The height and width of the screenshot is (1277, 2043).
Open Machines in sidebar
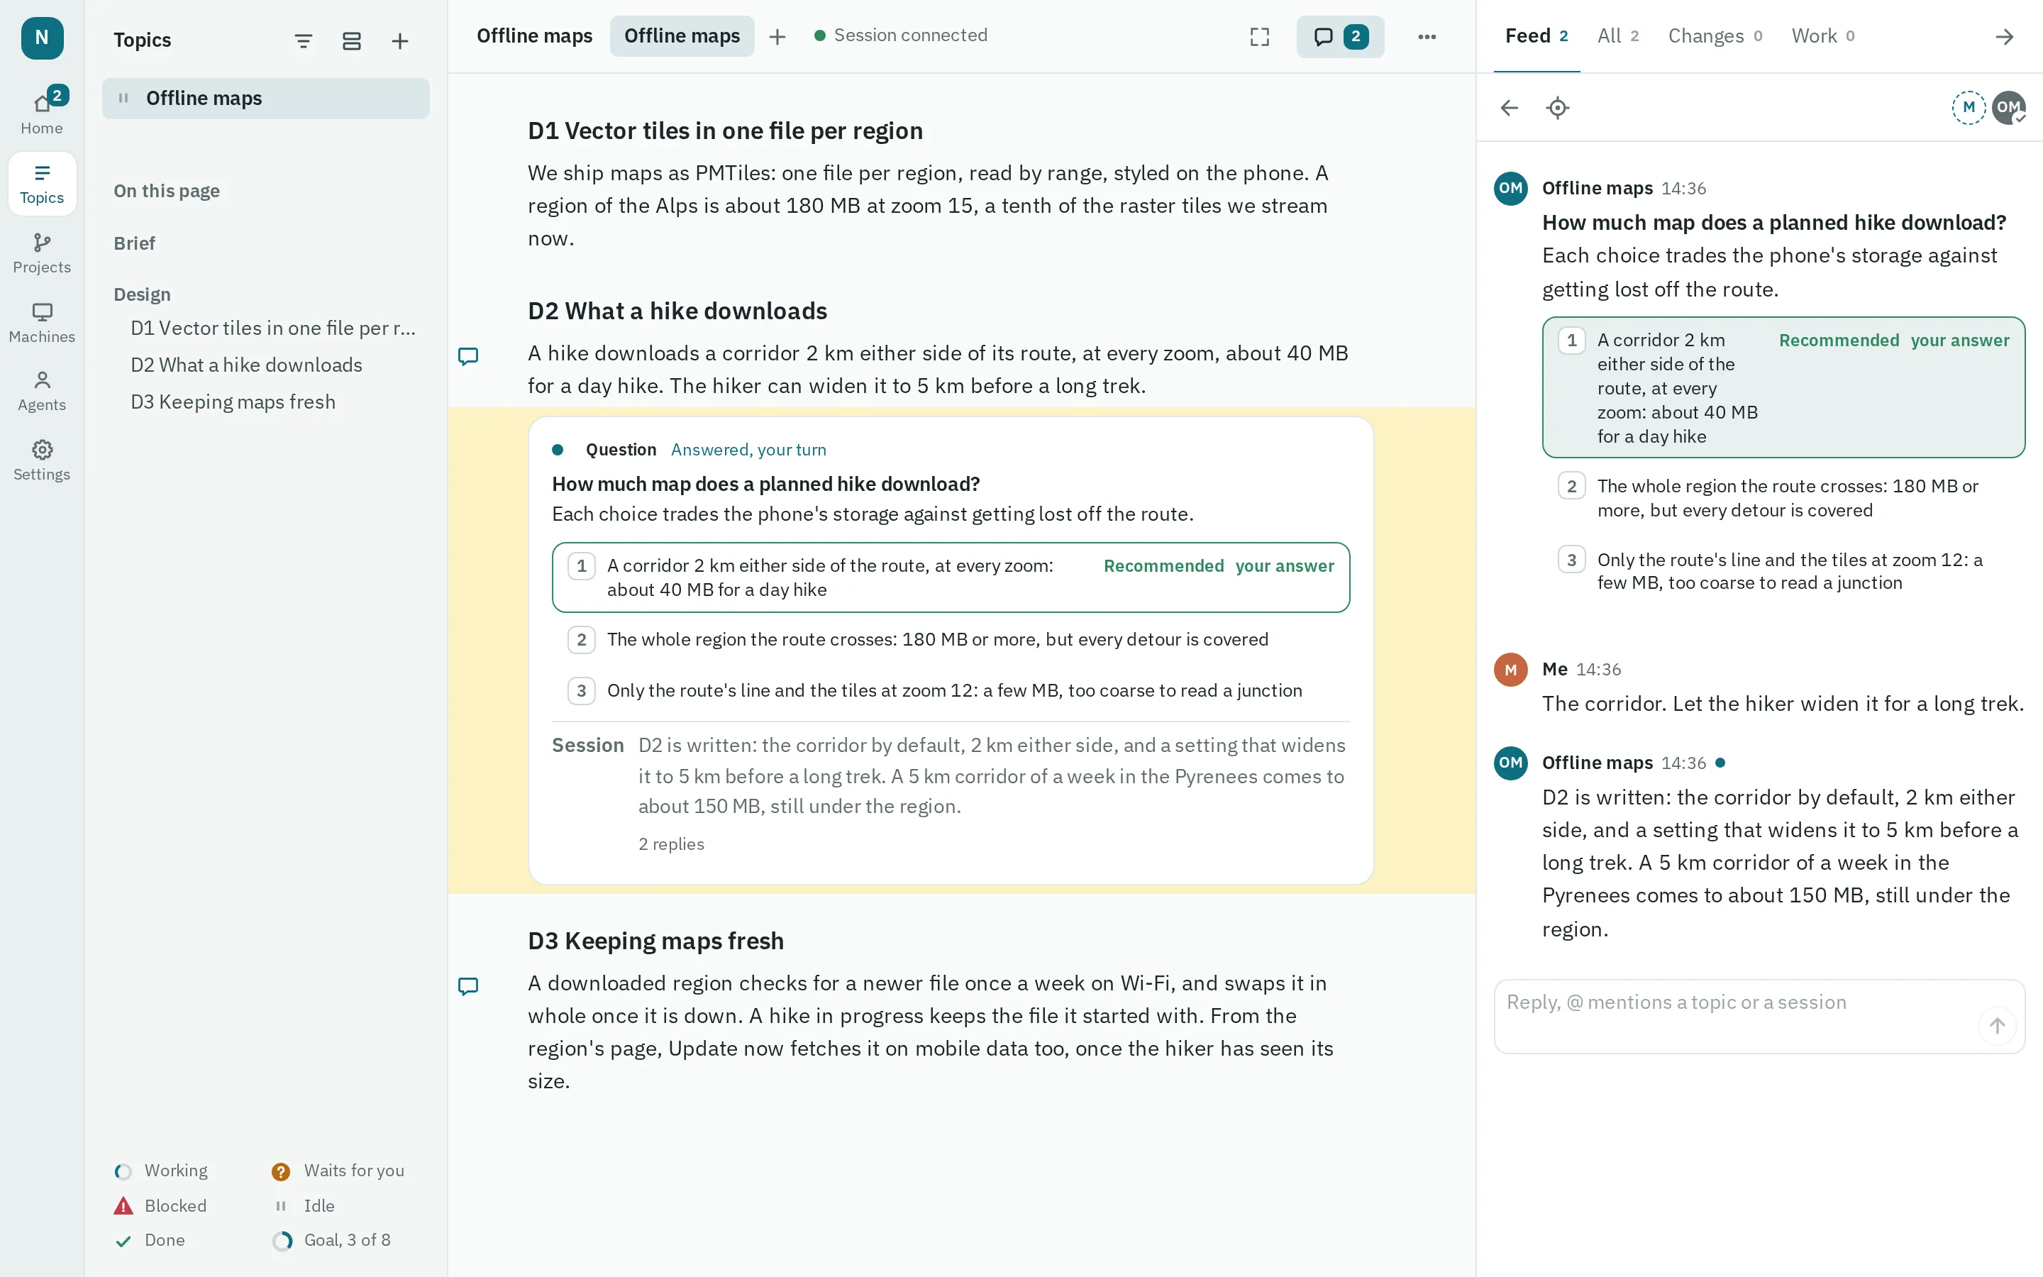[41, 323]
